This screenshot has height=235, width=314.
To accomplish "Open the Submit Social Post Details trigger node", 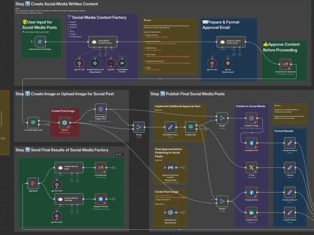I will point(40,42).
